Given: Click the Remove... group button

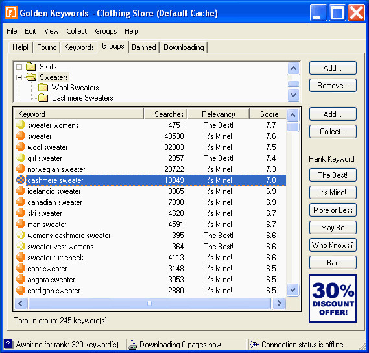Looking at the screenshot, I should (x=333, y=86).
